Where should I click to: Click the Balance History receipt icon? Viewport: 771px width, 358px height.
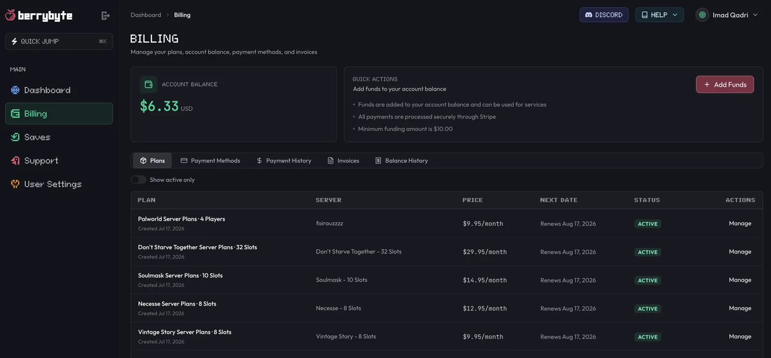point(378,161)
